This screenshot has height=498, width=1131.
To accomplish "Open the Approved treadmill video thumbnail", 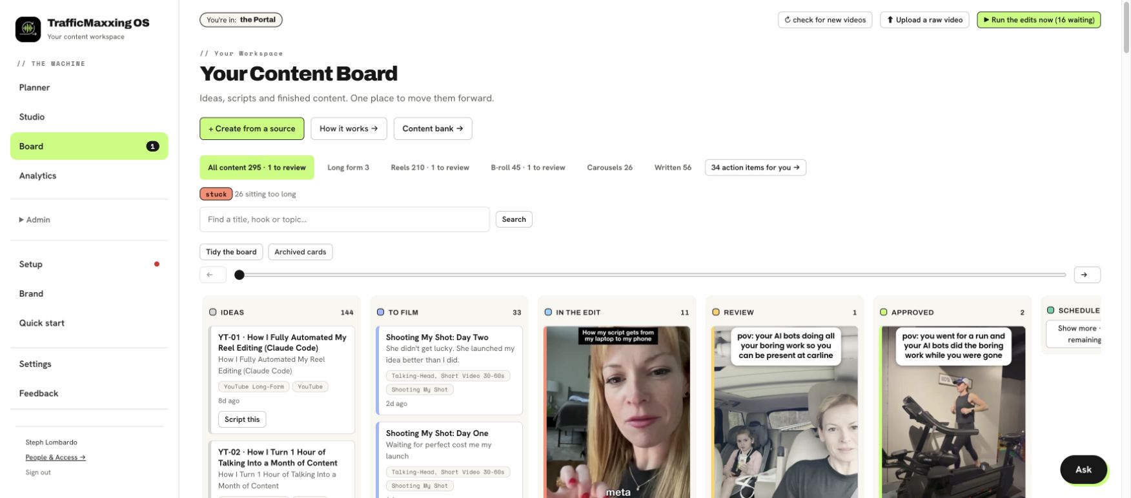I will [953, 412].
